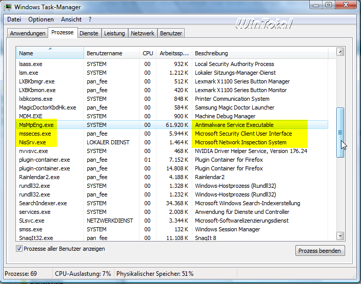Select the SearchIndexer.exe process
Image resolution: width=361 pixels, height=284 pixels.
point(172,203)
